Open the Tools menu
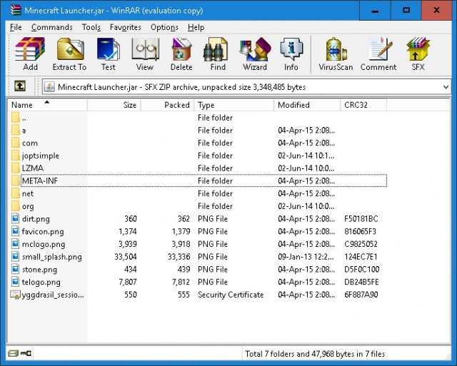 click(x=91, y=27)
